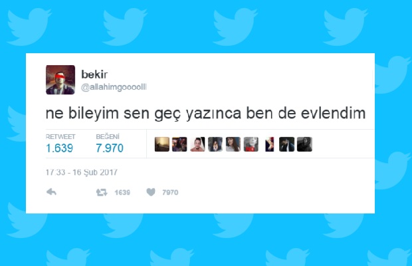Image resolution: width=412 pixels, height=266 pixels.
Task: Click the third liker avatar with smiling man
Action: tap(197, 144)
